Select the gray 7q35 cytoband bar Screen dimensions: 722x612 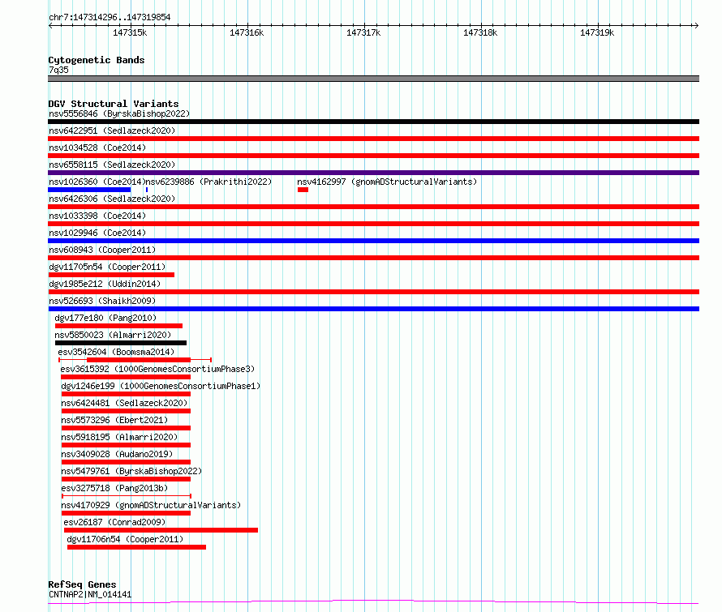coord(373,79)
